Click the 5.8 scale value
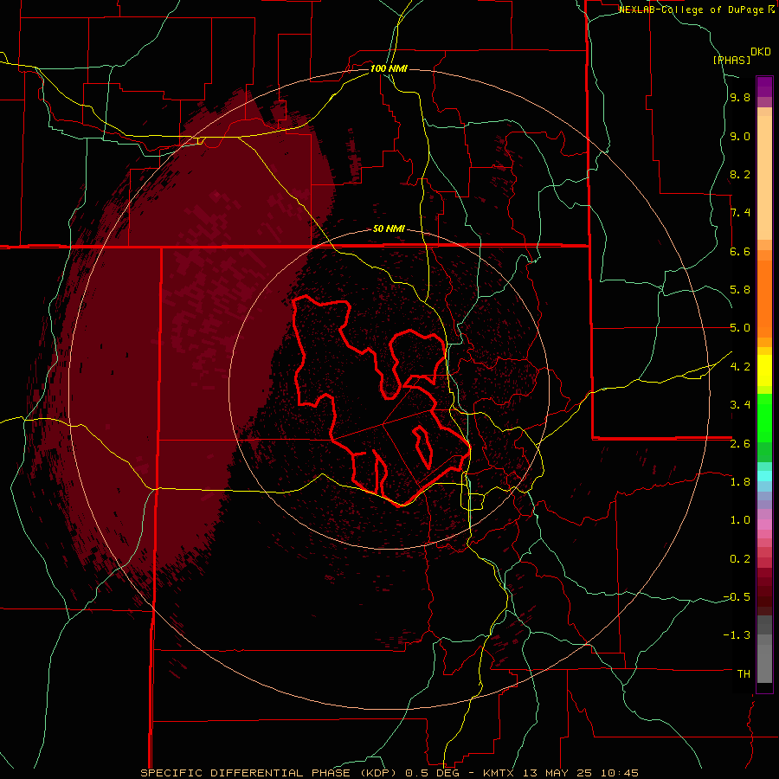The image size is (779, 779). click(740, 290)
